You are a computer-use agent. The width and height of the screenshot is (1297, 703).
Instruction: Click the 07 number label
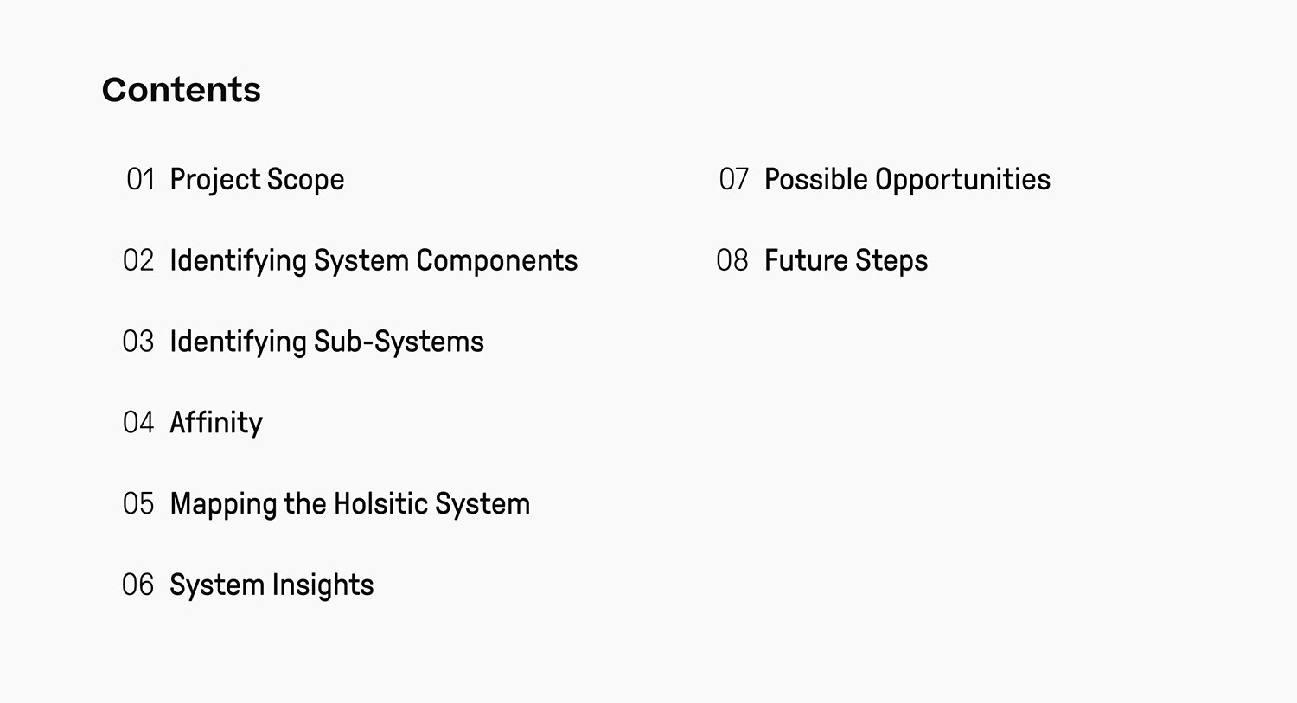(x=733, y=180)
